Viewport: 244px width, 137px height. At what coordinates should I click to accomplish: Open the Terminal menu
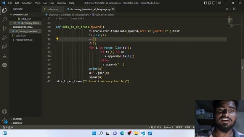click(x=61, y=3)
